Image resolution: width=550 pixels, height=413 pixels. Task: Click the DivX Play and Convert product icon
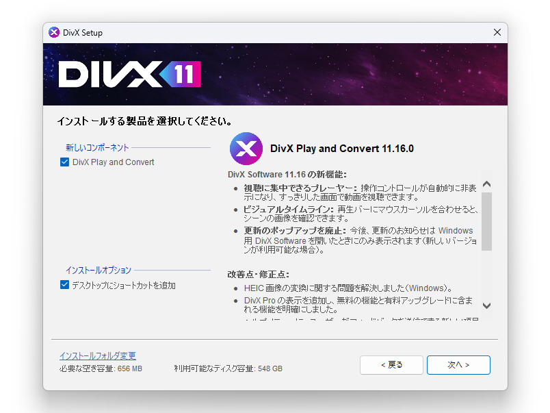coord(246,149)
